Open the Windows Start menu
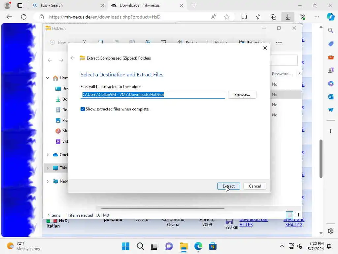Image resolution: width=338 pixels, height=254 pixels. 125,246
